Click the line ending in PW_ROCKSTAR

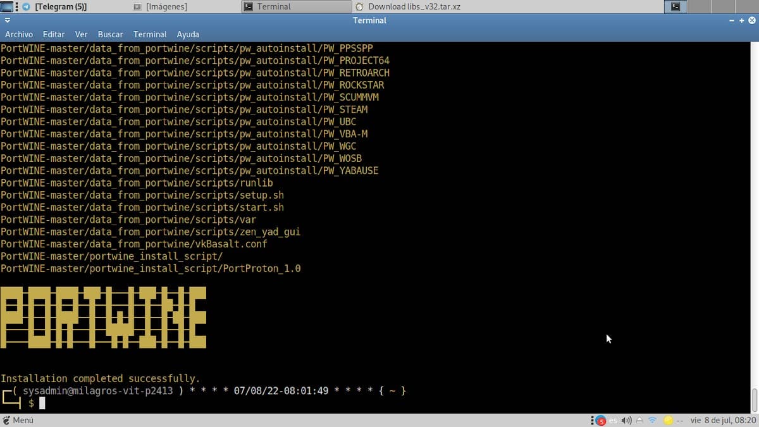192,85
